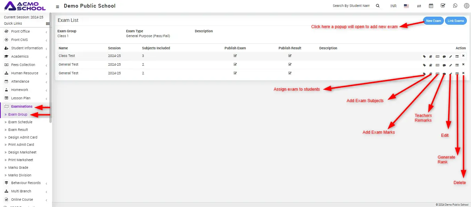Click assign students tag icon for Class Test
The height and width of the screenshot is (207, 471).
tap(424, 56)
